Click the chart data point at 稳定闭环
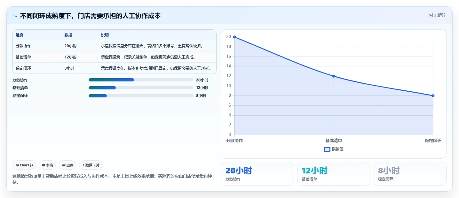This screenshot has height=198, width=459. (433, 96)
